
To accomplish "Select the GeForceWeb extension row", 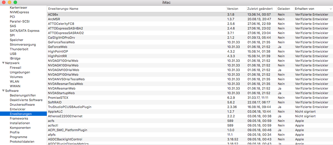I will 190,47.
